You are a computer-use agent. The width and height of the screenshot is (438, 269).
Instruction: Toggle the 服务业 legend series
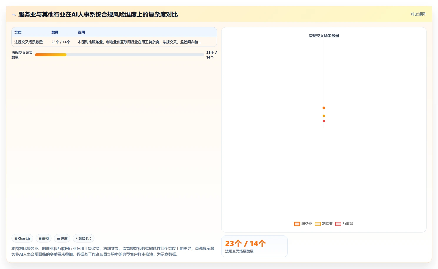pos(303,224)
